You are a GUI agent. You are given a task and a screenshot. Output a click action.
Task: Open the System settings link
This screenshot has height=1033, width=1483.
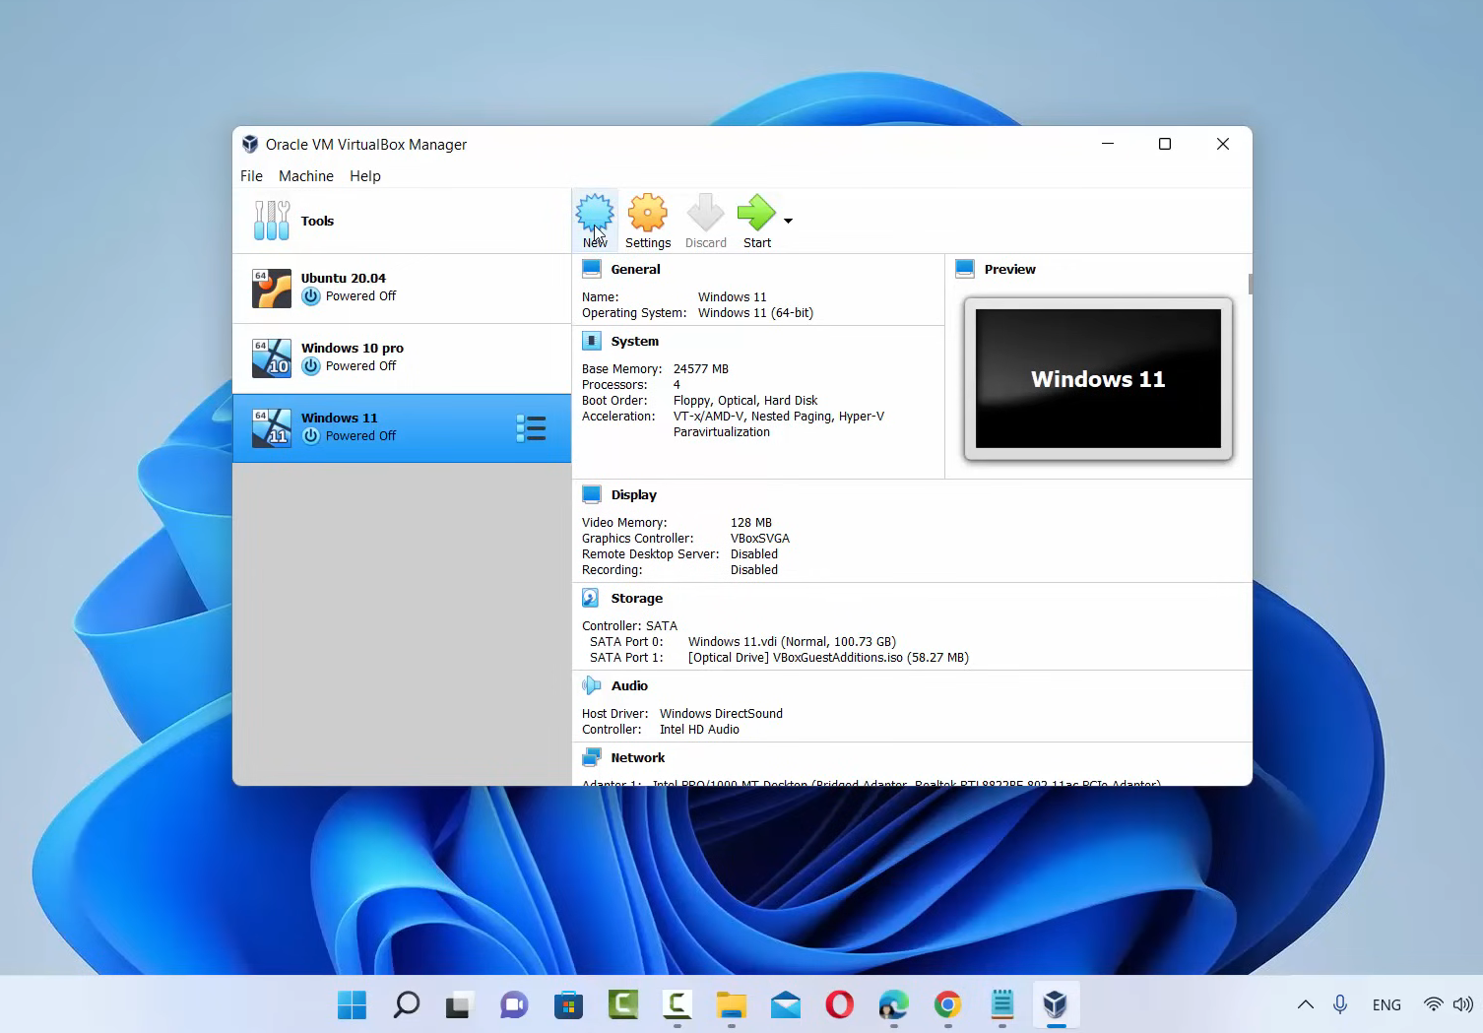click(635, 341)
